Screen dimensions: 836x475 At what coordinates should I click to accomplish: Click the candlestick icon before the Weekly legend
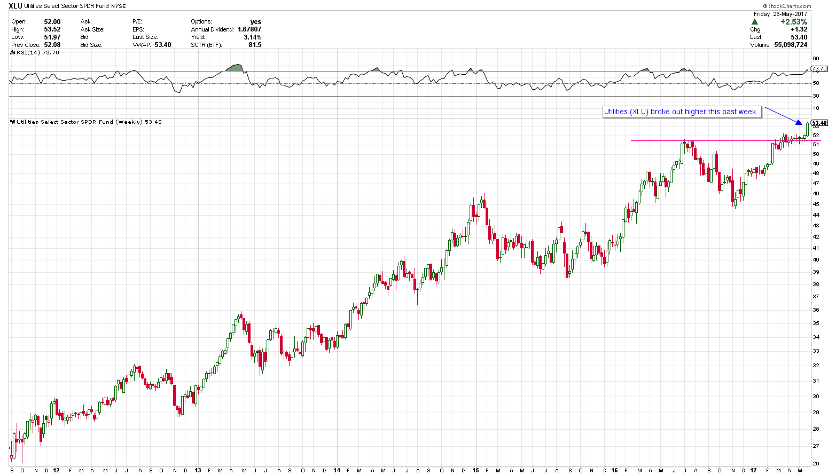tap(13, 122)
